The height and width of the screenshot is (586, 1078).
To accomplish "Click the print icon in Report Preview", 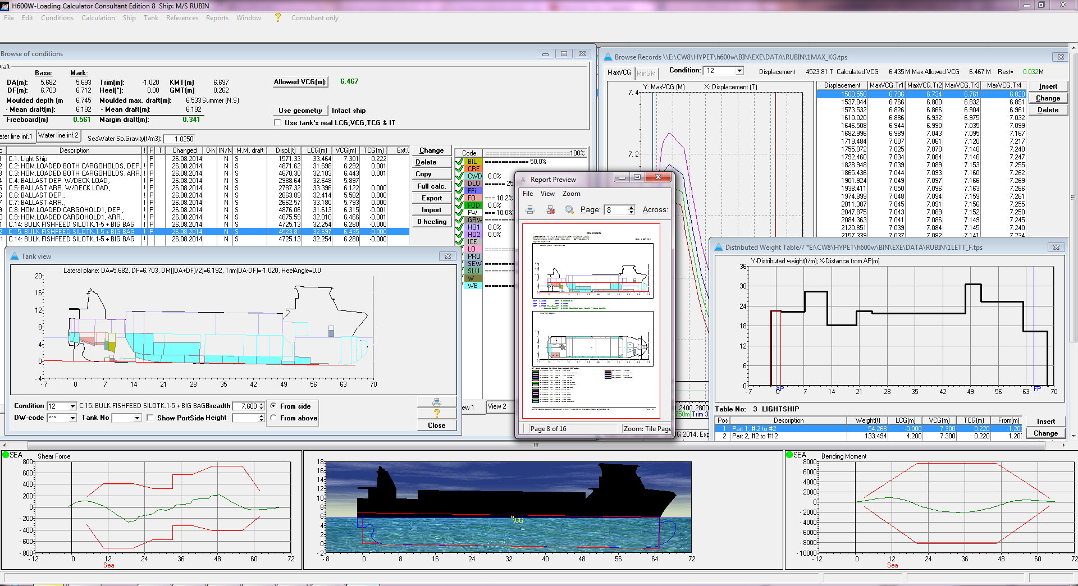I will 530,210.
